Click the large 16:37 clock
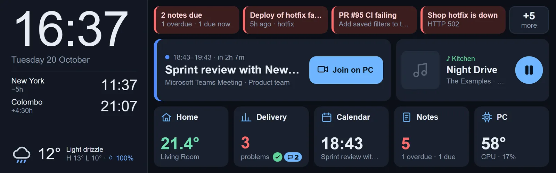This screenshot has height=173, width=556. pyautogui.click(x=71, y=29)
